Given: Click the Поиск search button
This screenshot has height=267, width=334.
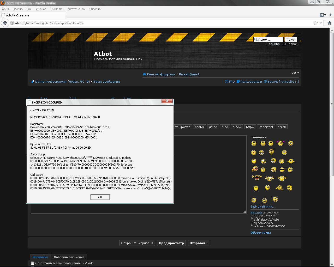Looking at the screenshot, I should coord(291,40).
